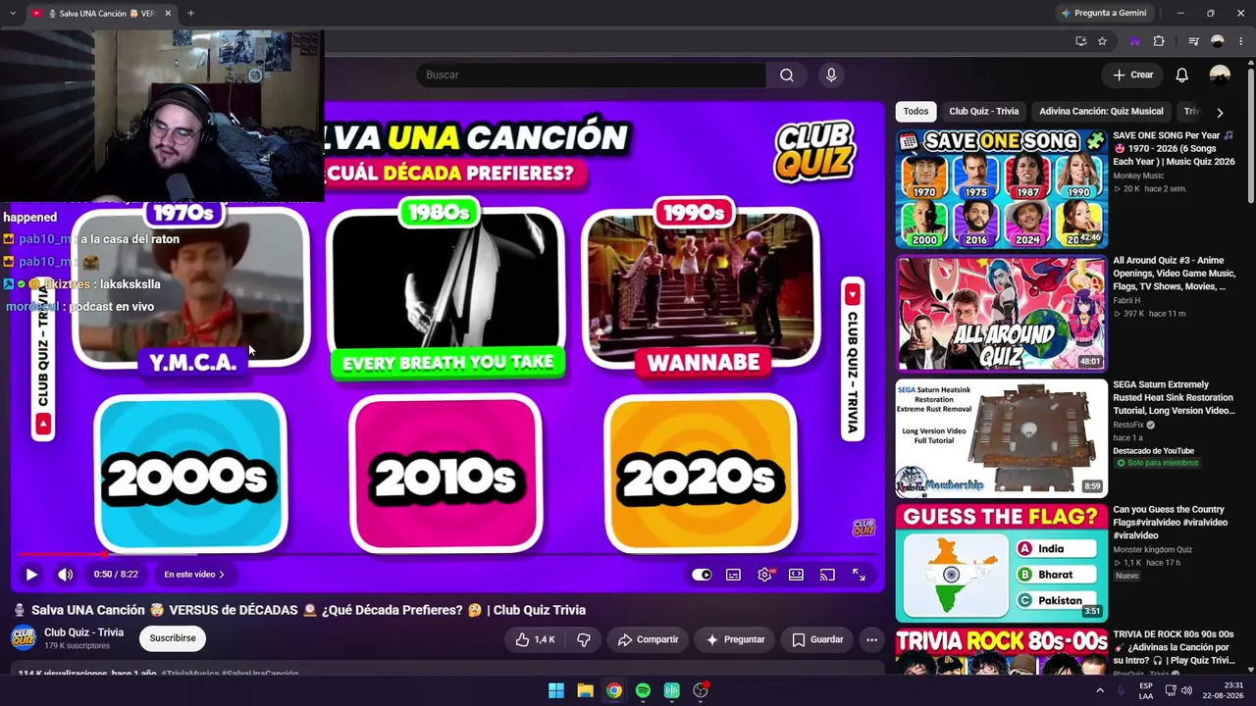Open the 'Can you Guess the Country' title
Viewport: 1256px width, 706px height.
pos(1170,523)
